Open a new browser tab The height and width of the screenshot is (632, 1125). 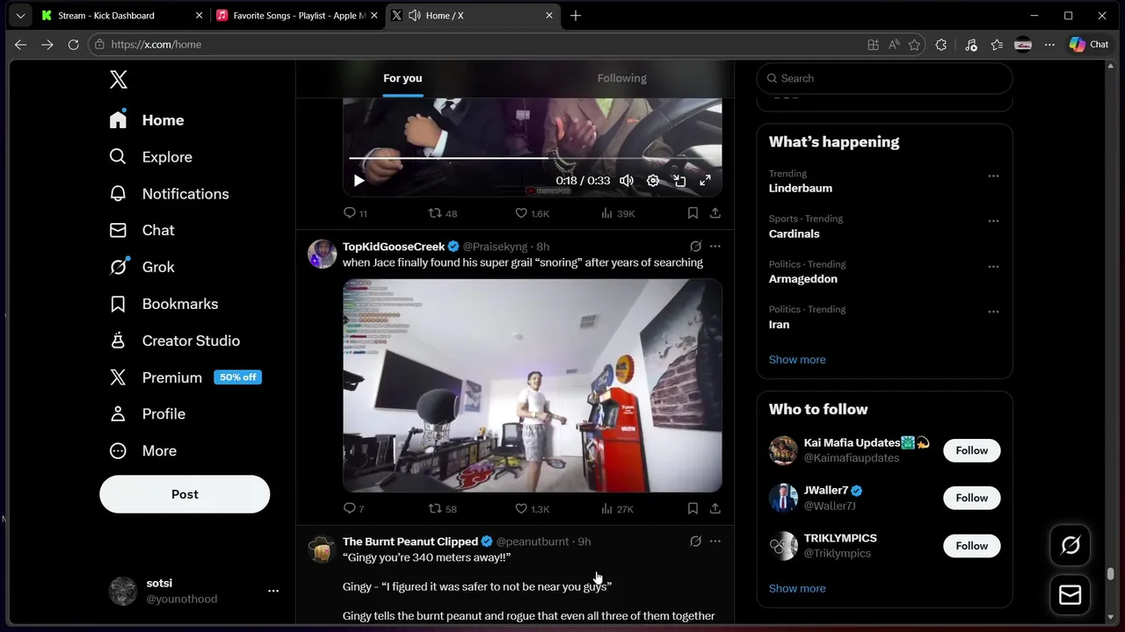(576, 16)
